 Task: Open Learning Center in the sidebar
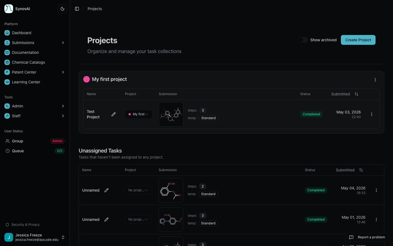[35, 82]
